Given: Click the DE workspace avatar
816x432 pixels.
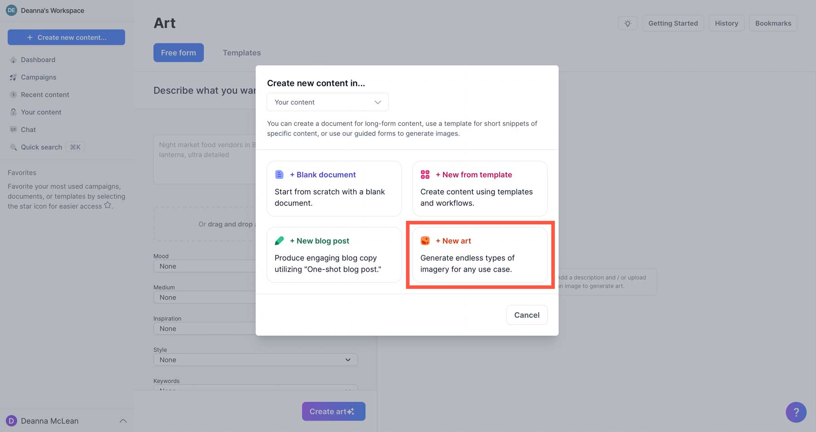Looking at the screenshot, I should click(11, 10).
